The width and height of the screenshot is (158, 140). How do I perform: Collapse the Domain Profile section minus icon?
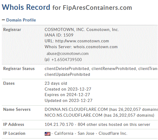pyautogui.click(x=3, y=20)
